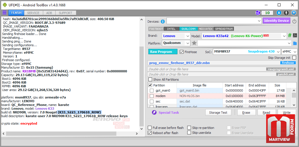
Task: Open the blue folder browse icon
Action: 295,43
